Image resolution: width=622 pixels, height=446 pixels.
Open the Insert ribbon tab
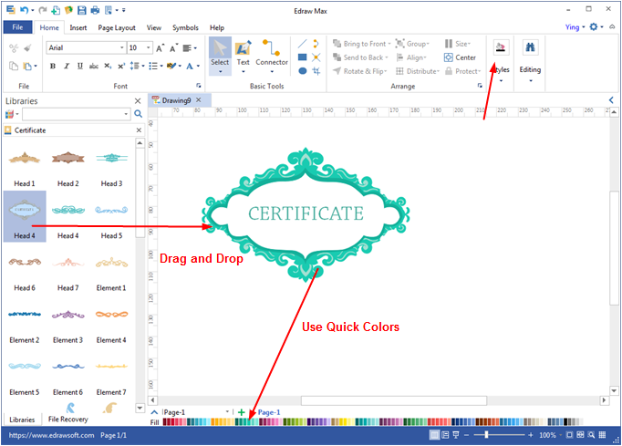tap(78, 27)
